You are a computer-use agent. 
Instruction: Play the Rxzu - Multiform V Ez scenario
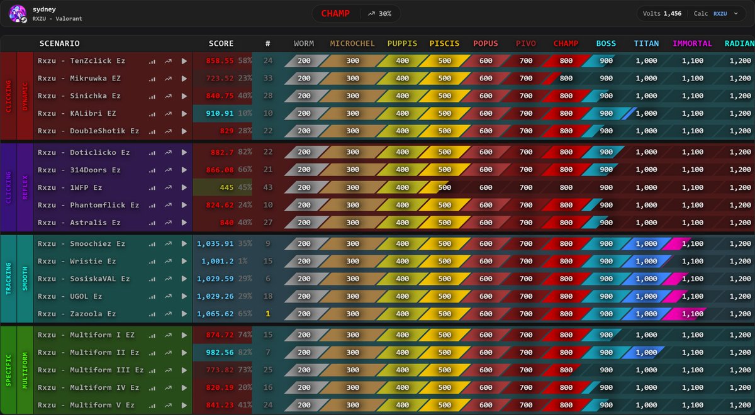[184, 406]
